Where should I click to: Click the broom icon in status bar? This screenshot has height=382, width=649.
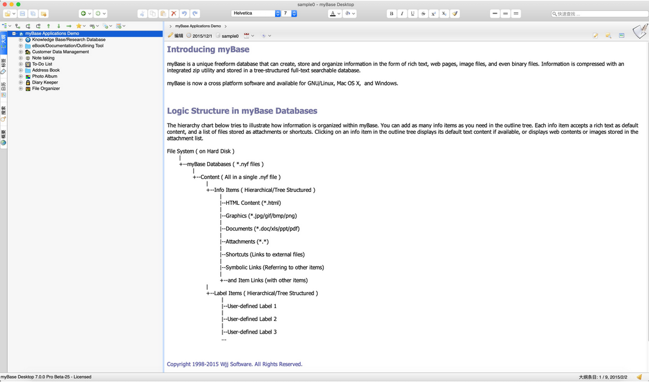tap(639, 377)
